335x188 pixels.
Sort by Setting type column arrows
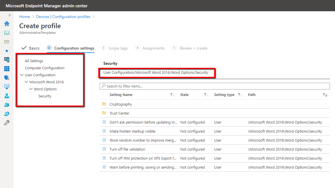pyautogui.click(x=240, y=95)
